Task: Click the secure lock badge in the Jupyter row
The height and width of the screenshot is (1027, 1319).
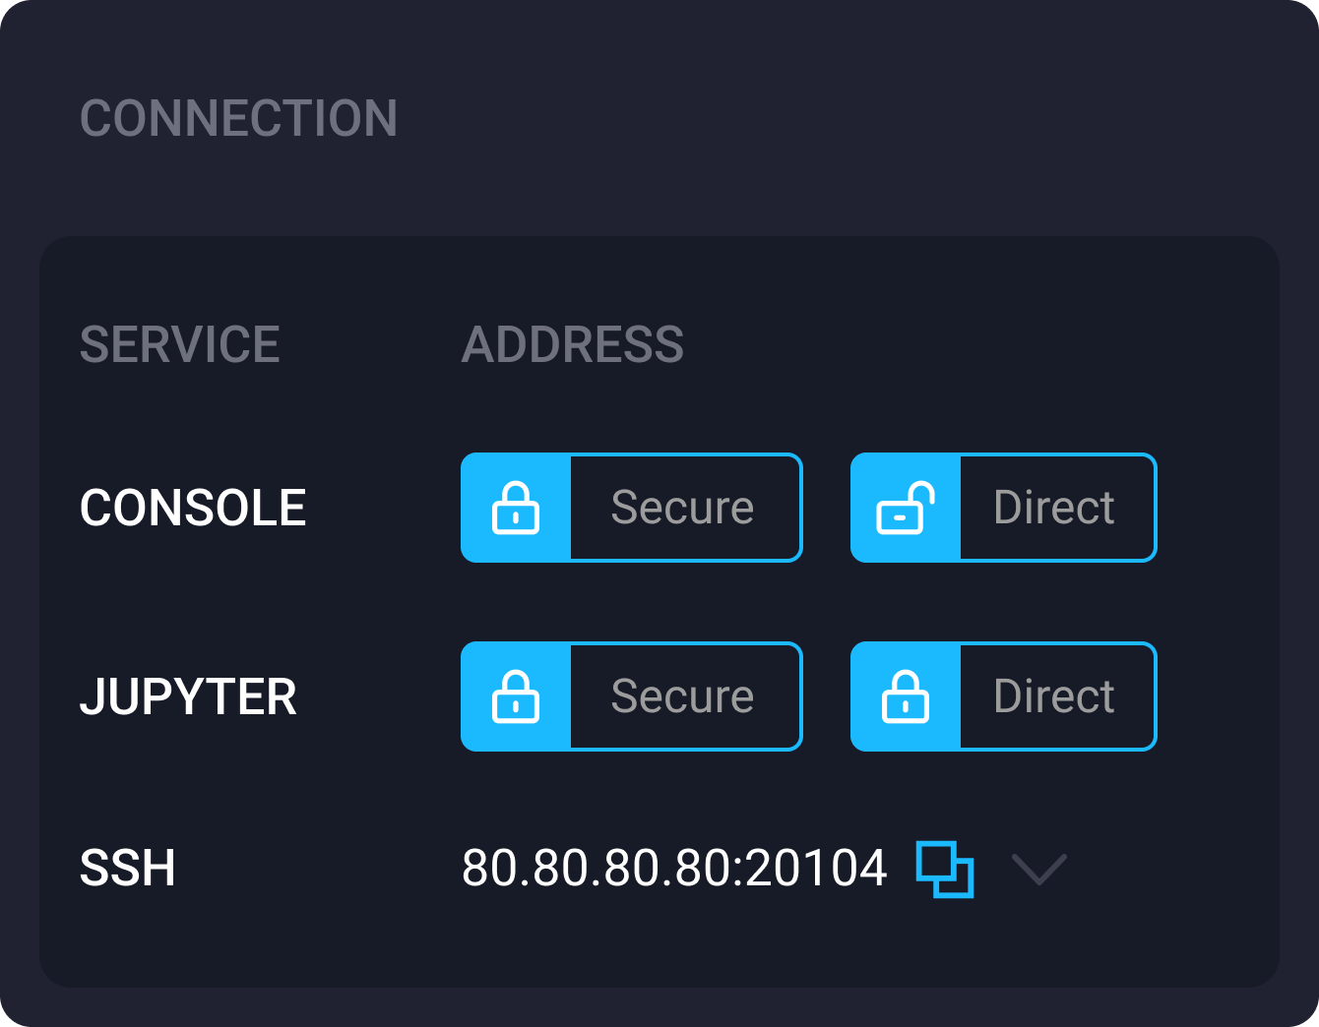Action: tap(516, 696)
